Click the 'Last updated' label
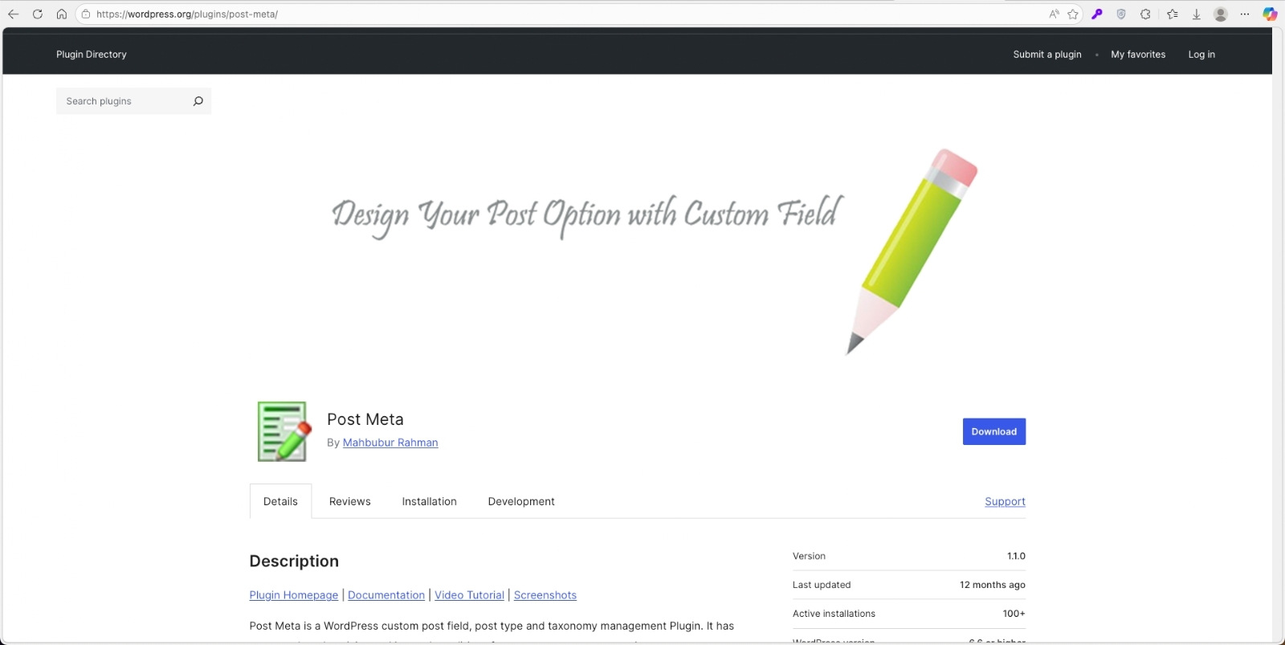The image size is (1285, 645). [x=822, y=585]
